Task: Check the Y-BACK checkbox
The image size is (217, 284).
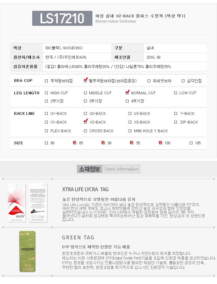Action: 176,114
